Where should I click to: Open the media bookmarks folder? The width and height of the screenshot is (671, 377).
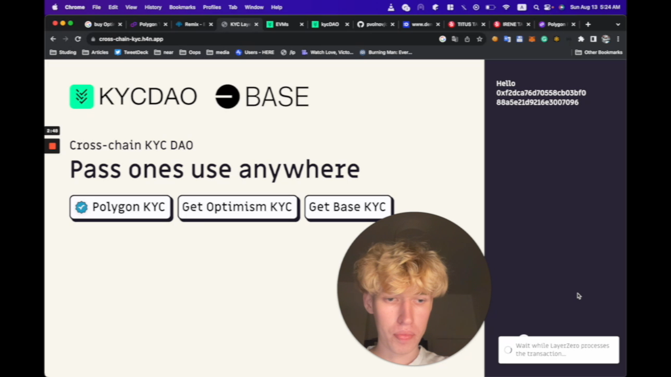click(x=218, y=52)
